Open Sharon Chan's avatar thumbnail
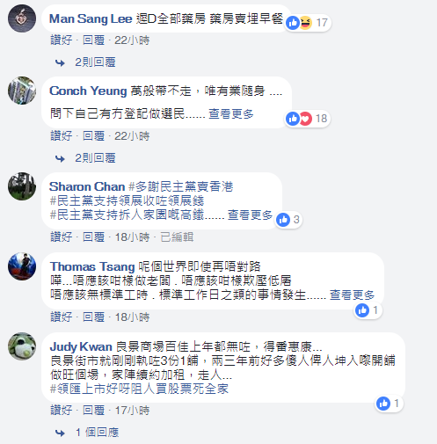Image resolution: width=437 pixels, height=444 pixels. [x=22, y=186]
